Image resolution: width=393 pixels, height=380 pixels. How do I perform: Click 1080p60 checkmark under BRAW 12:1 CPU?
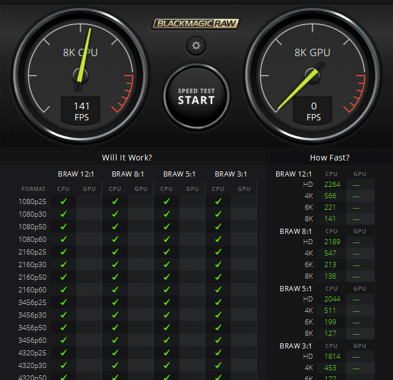click(64, 239)
